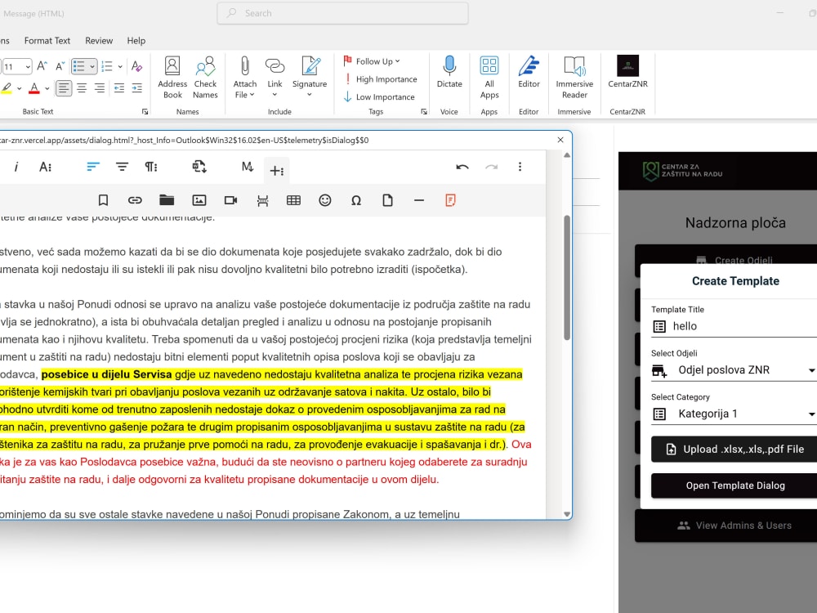Open the file manager folder icon
Viewport: 817px width, 613px height.
[167, 200]
